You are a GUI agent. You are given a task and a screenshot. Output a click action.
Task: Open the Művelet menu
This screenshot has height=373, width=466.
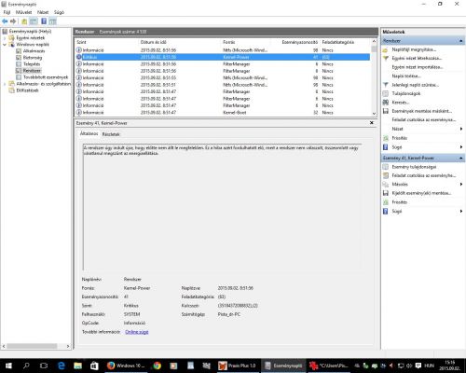click(x=23, y=12)
